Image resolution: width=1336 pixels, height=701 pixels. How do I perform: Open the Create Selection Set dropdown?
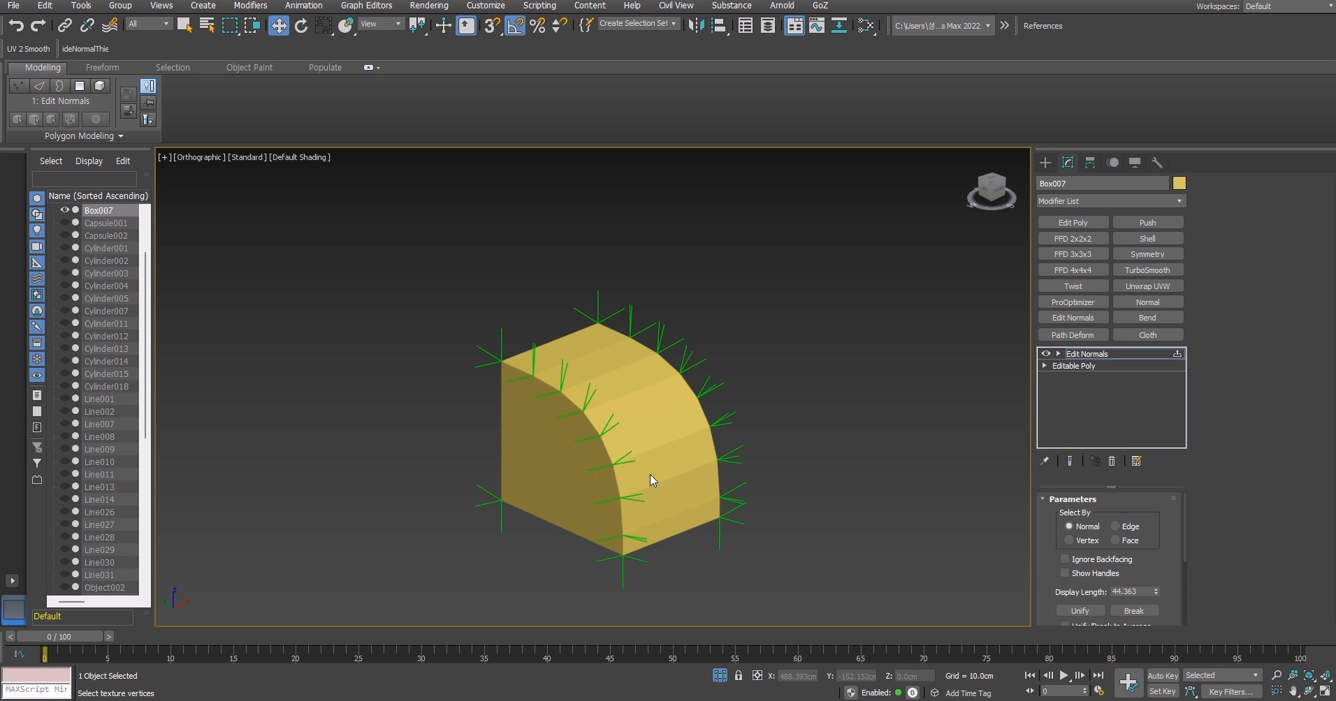(674, 24)
